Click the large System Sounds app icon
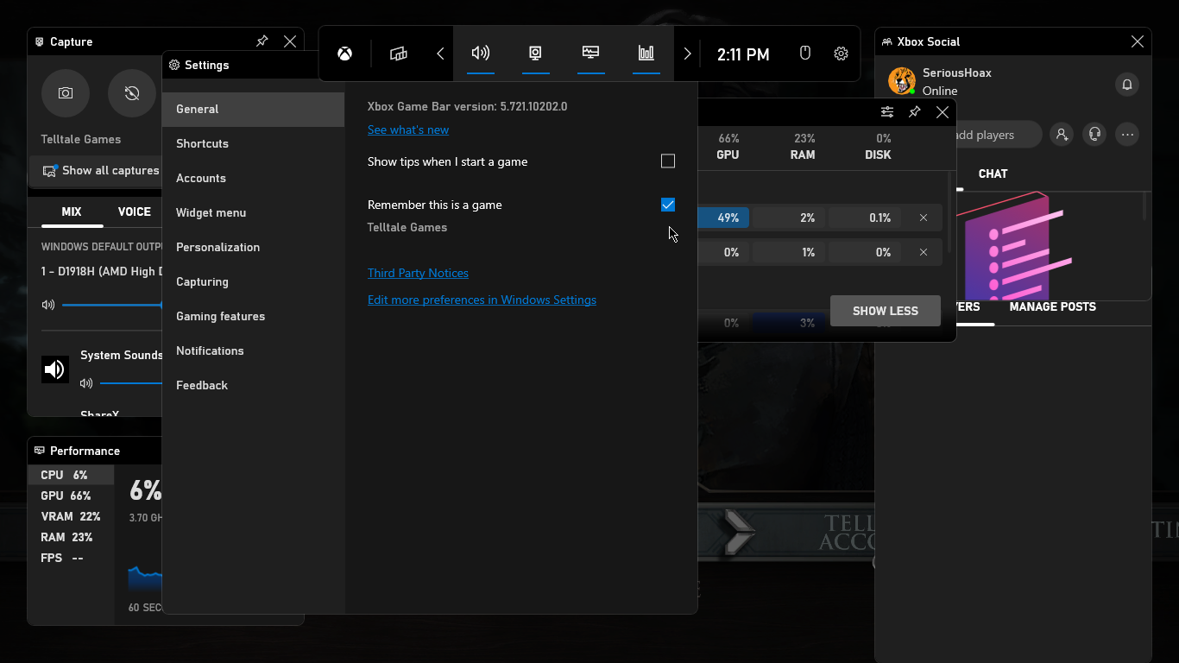Screen dimensions: 1179x663 pyautogui.click(x=55, y=369)
